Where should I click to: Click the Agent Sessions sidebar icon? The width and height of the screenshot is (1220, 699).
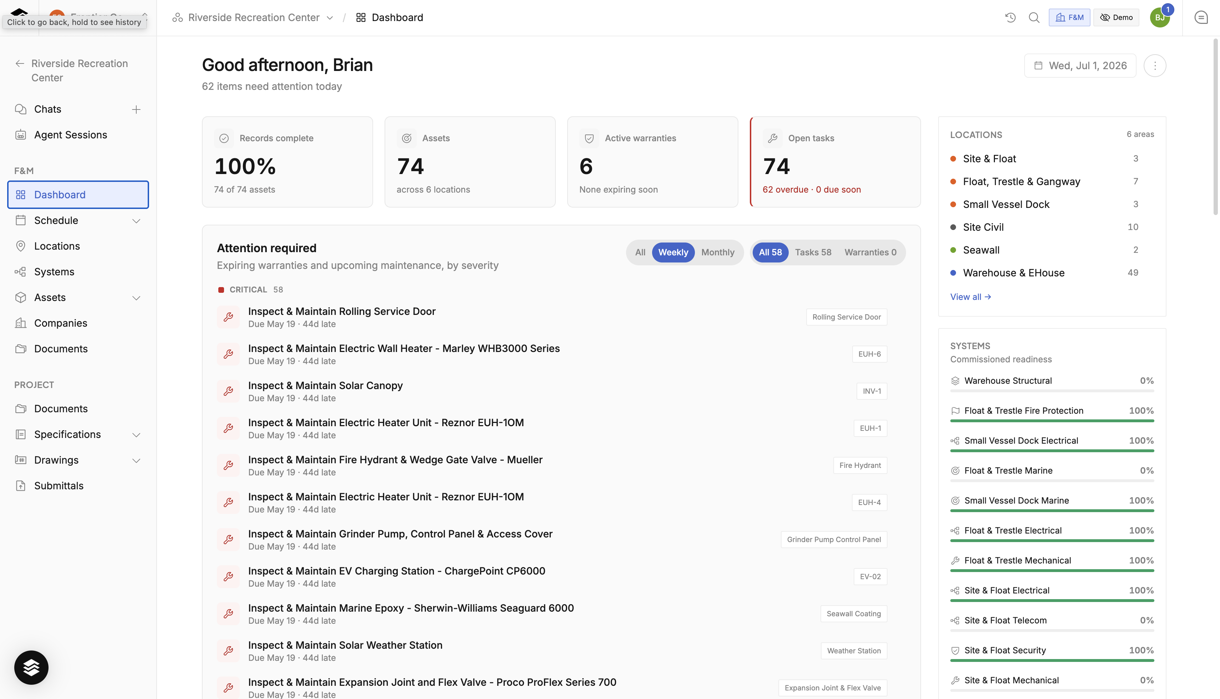20,135
